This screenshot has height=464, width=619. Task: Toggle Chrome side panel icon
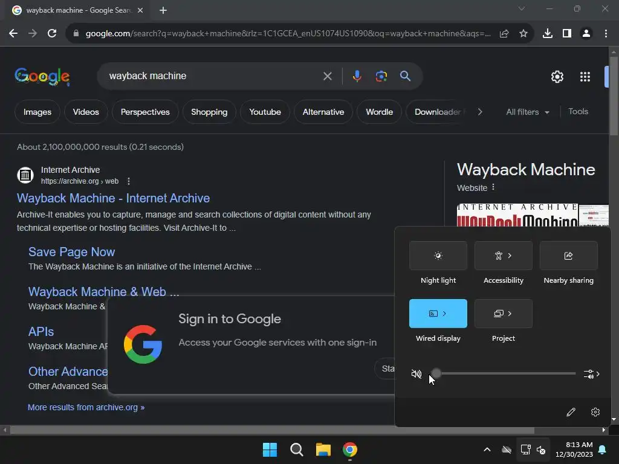tap(567, 34)
